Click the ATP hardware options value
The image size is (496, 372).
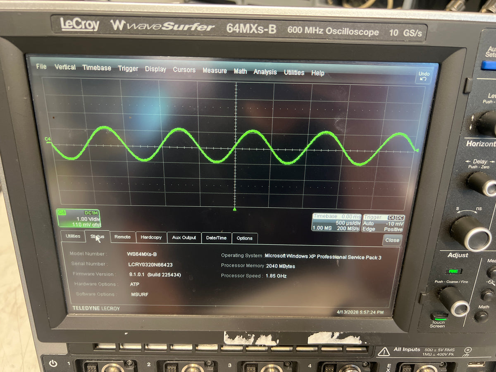135,284
